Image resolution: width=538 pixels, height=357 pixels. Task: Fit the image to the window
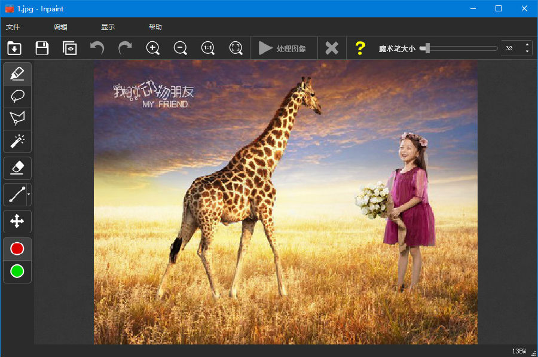[x=236, y=48]
